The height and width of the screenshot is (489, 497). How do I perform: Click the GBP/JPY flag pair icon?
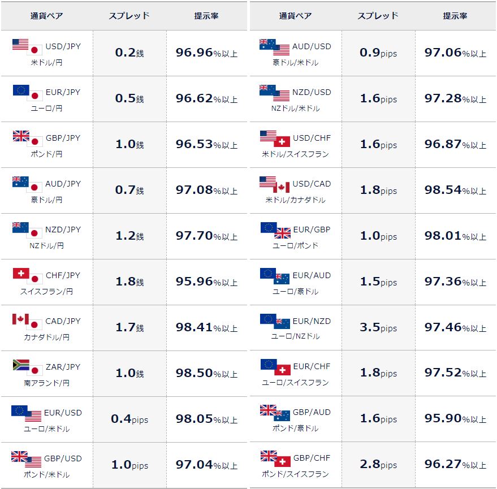coord(28,139)
